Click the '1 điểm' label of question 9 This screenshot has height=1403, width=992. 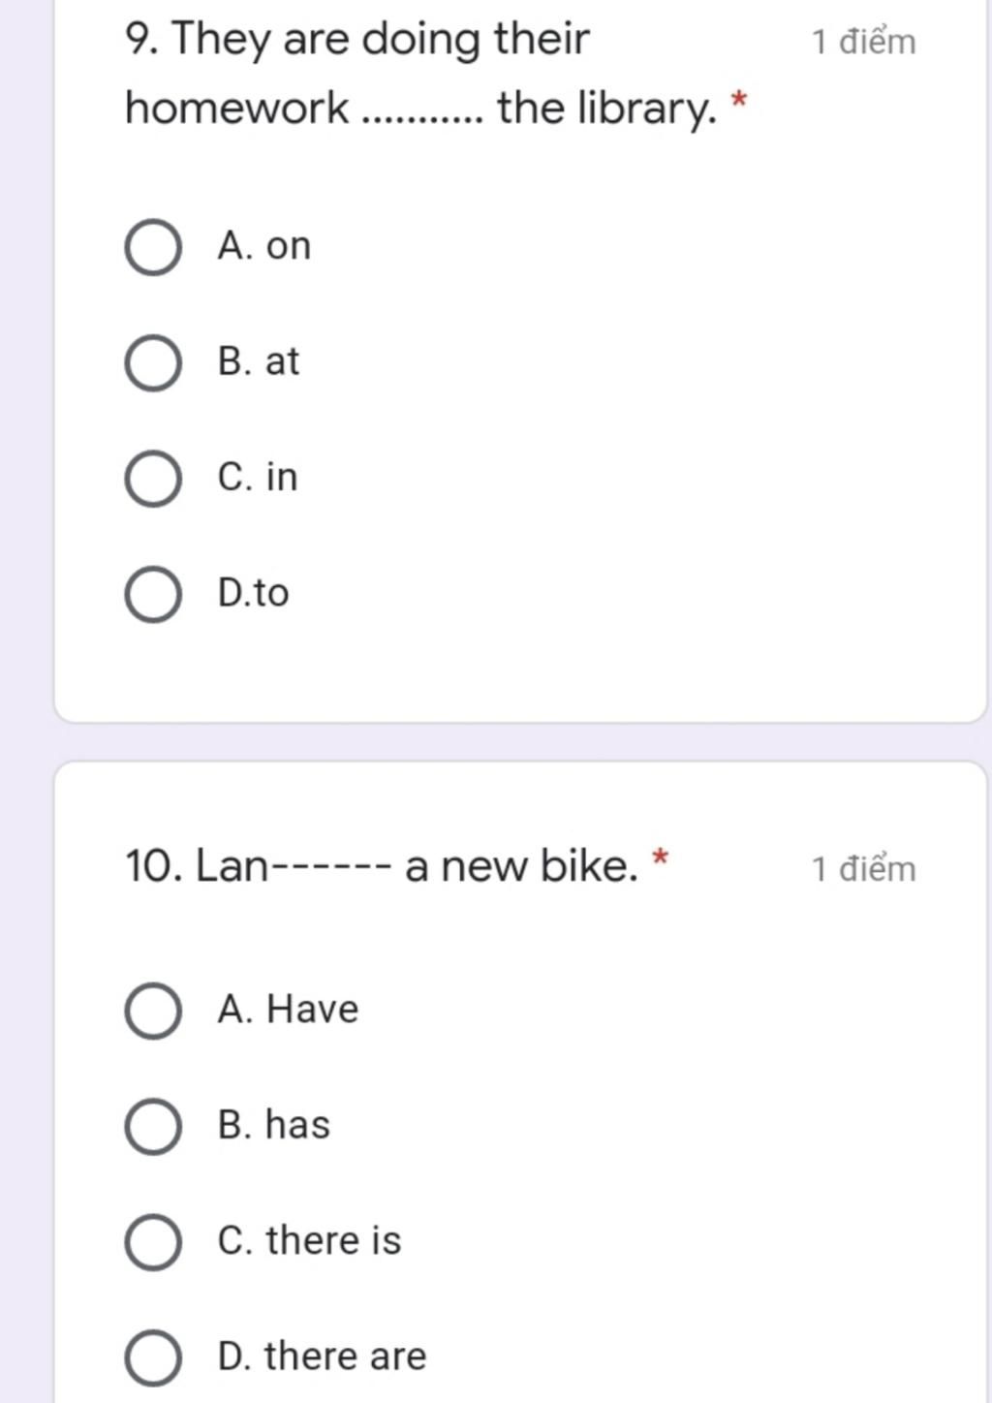863,42
